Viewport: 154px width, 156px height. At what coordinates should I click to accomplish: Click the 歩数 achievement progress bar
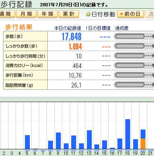tap(130, 36)
